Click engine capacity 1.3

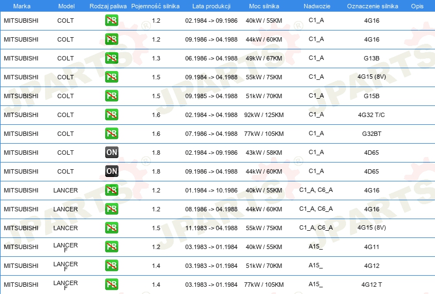pyautogui.click(x=156, y=58)
